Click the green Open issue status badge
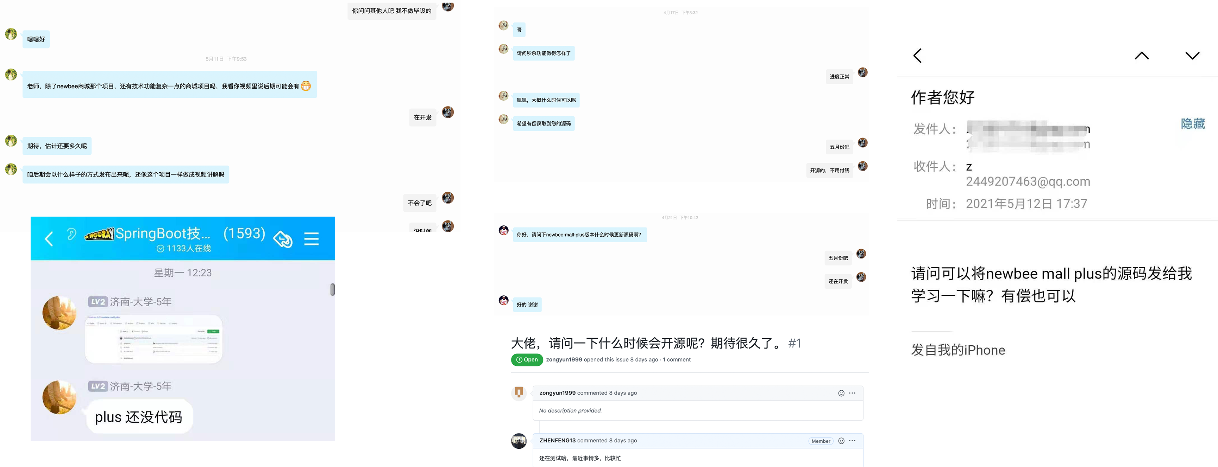1218x467 pixels. click(x=527, y=360)
